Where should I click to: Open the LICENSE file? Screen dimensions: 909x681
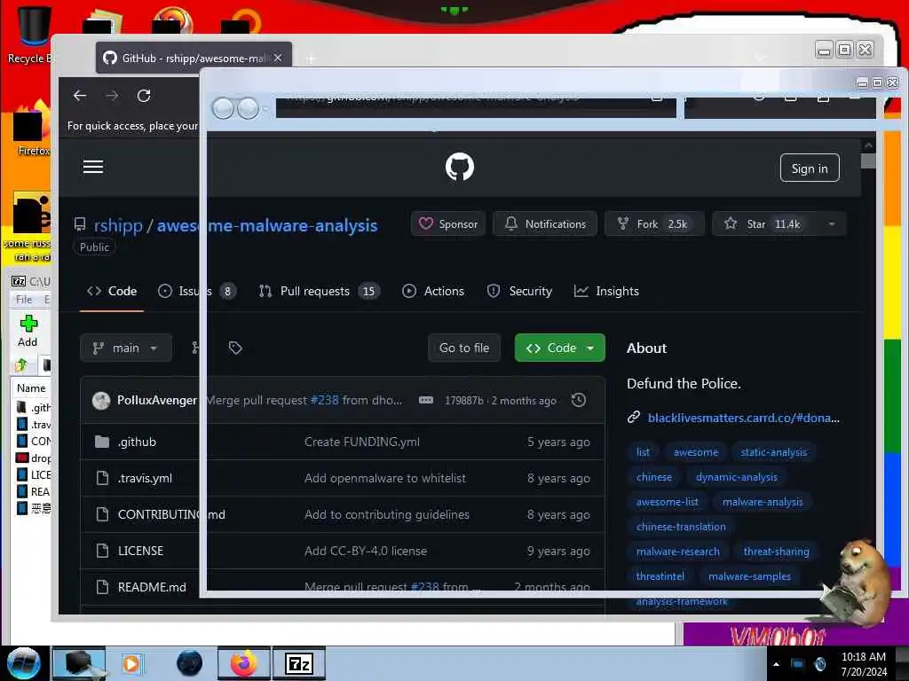(140, 551)
